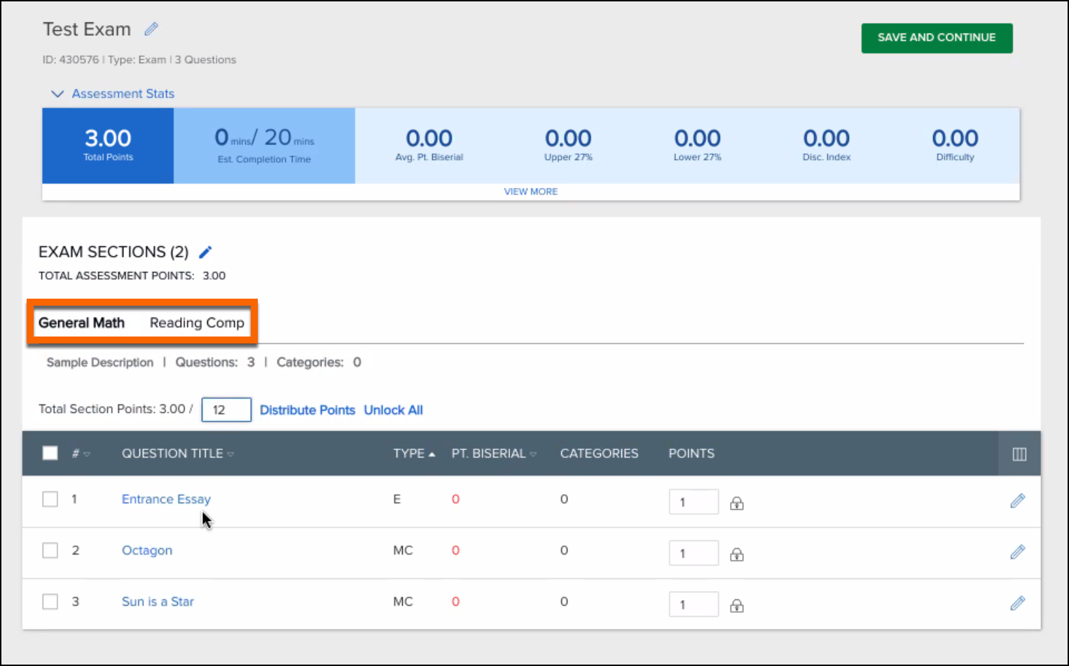Open the Entrance Essay question link

[166, 499]
